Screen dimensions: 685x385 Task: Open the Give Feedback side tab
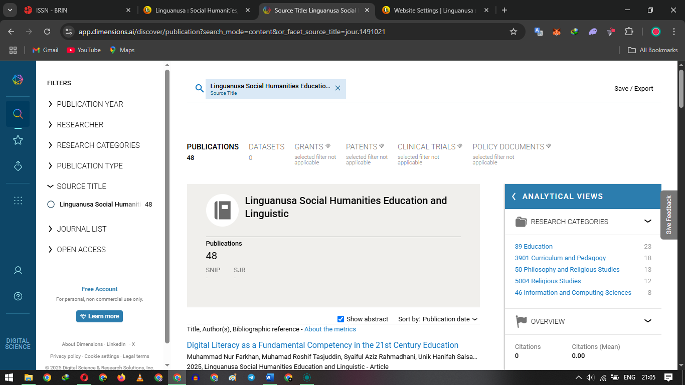669,215
